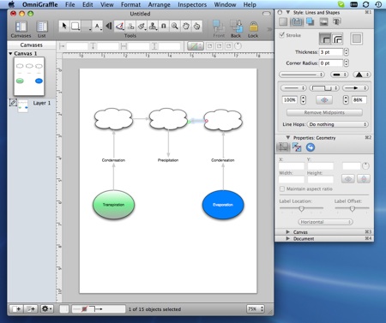The image size is (386, 323).
Task: Open the Format menu
Action: 130,4
